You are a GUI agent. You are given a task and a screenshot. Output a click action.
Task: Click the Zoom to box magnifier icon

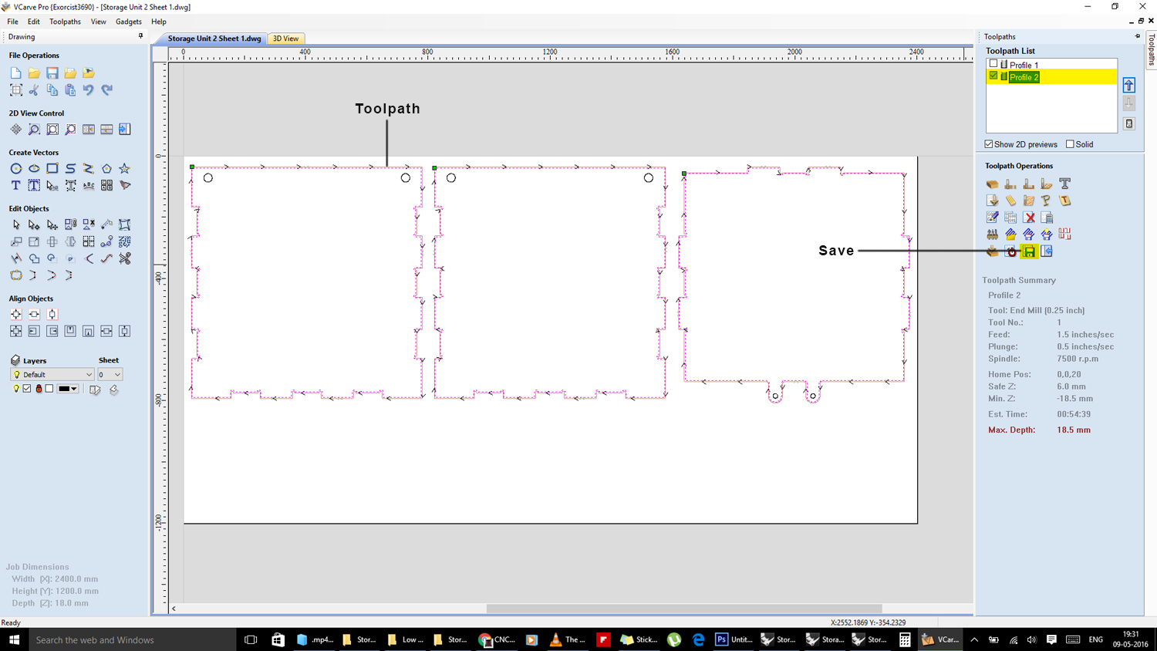click(x=34, y=130)
